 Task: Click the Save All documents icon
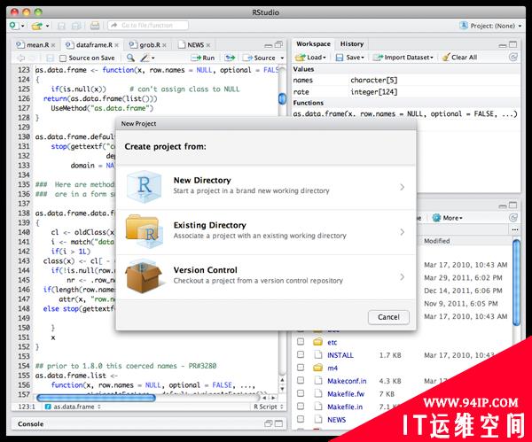76,26
